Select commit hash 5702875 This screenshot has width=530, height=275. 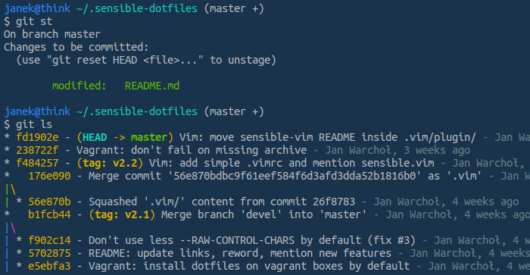[x=49, y=253]
